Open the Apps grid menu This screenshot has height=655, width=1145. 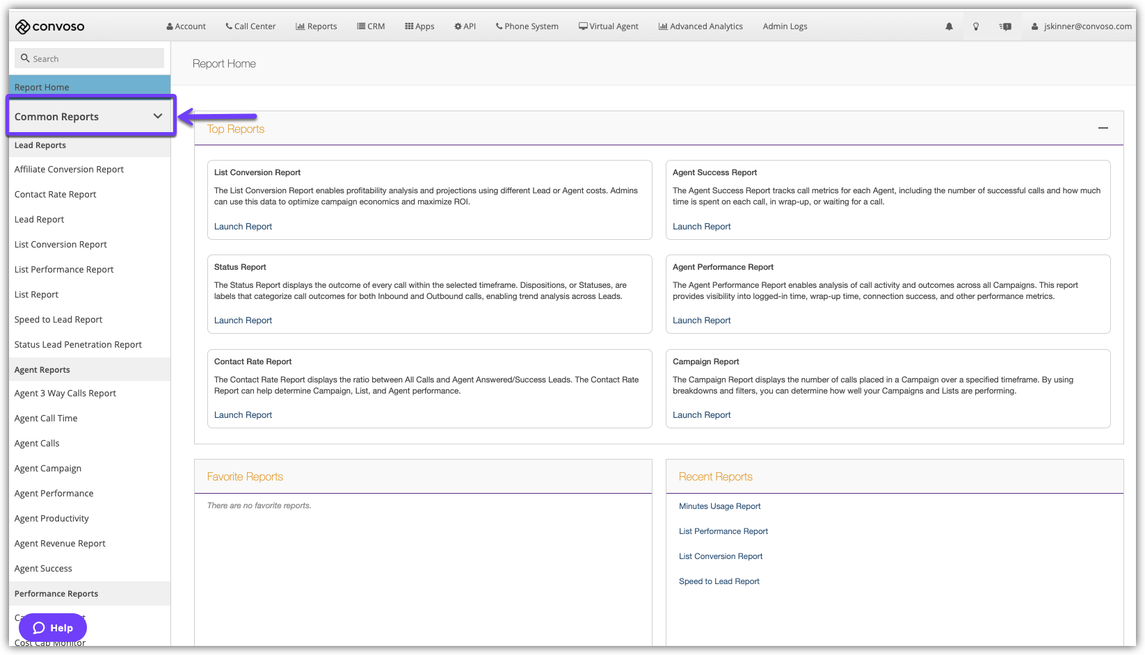(x=419, y=26)
